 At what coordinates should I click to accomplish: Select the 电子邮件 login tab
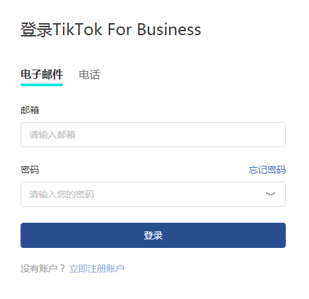coord(42,74)
